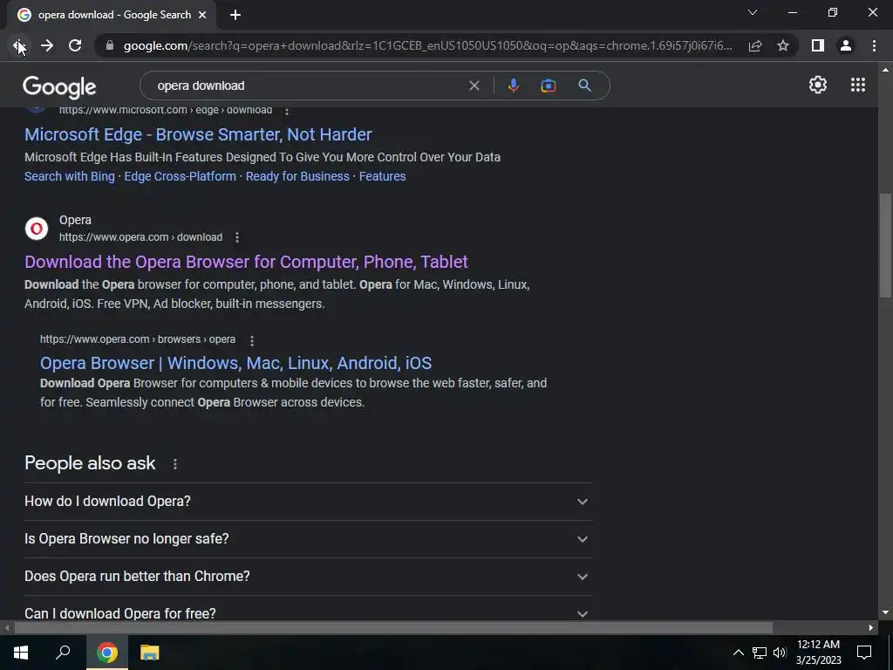
Task: Go back with the browser back arrow
Action: coord(18,45)
